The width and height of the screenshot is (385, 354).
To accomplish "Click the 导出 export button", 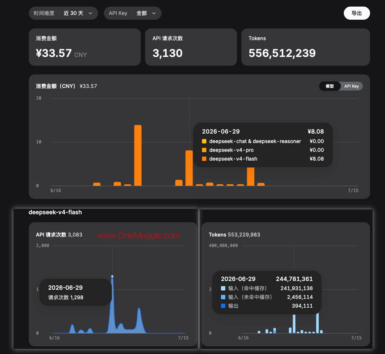I will 357,13.
